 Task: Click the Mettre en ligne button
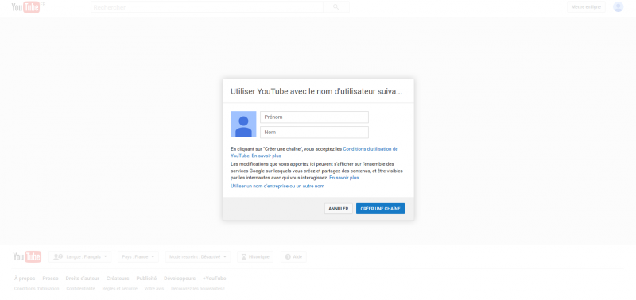pyautogui.click(x=586, y=7)
